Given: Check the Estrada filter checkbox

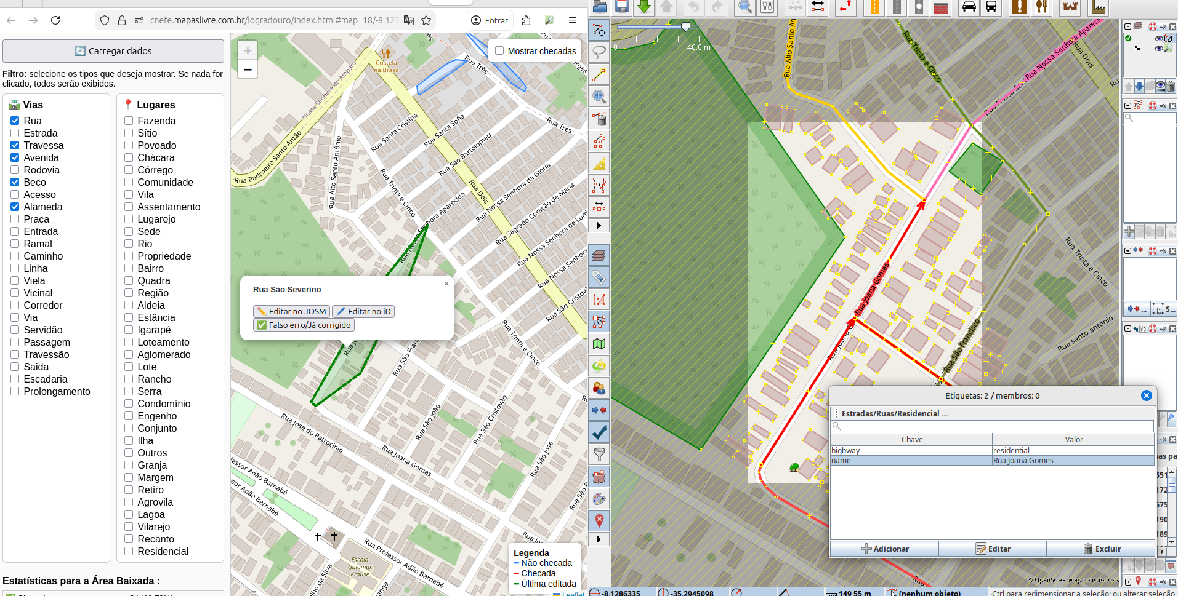Looking at the screenshot, I should click(x=15, y=133).
